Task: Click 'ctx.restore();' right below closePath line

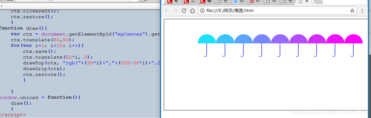Action: (x=32, y=17)
